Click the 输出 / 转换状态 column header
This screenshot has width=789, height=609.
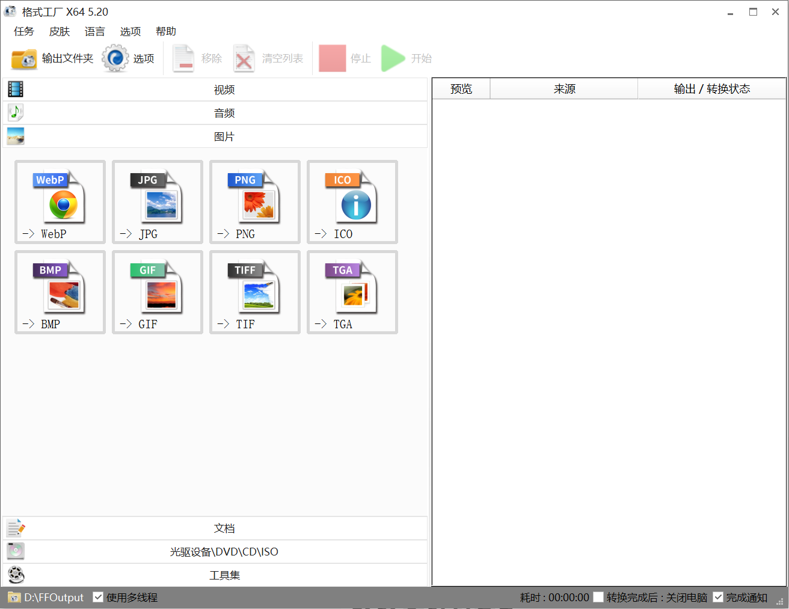(x=712, y=89)
